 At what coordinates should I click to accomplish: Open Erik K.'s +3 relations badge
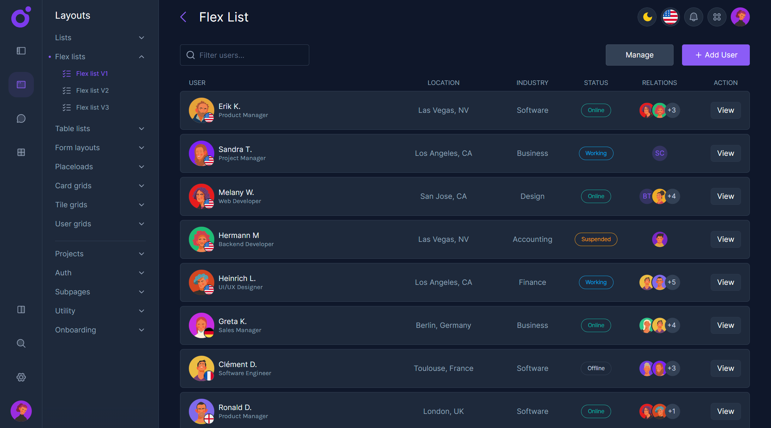point(672,110)
